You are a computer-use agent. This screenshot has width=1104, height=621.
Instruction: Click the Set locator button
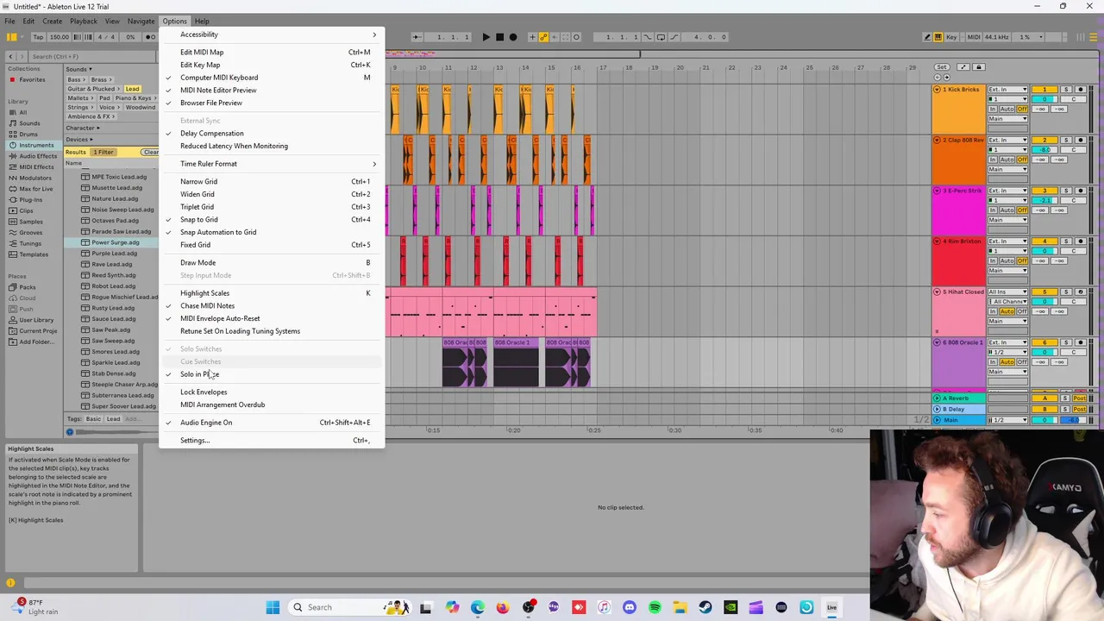(943, 66)
